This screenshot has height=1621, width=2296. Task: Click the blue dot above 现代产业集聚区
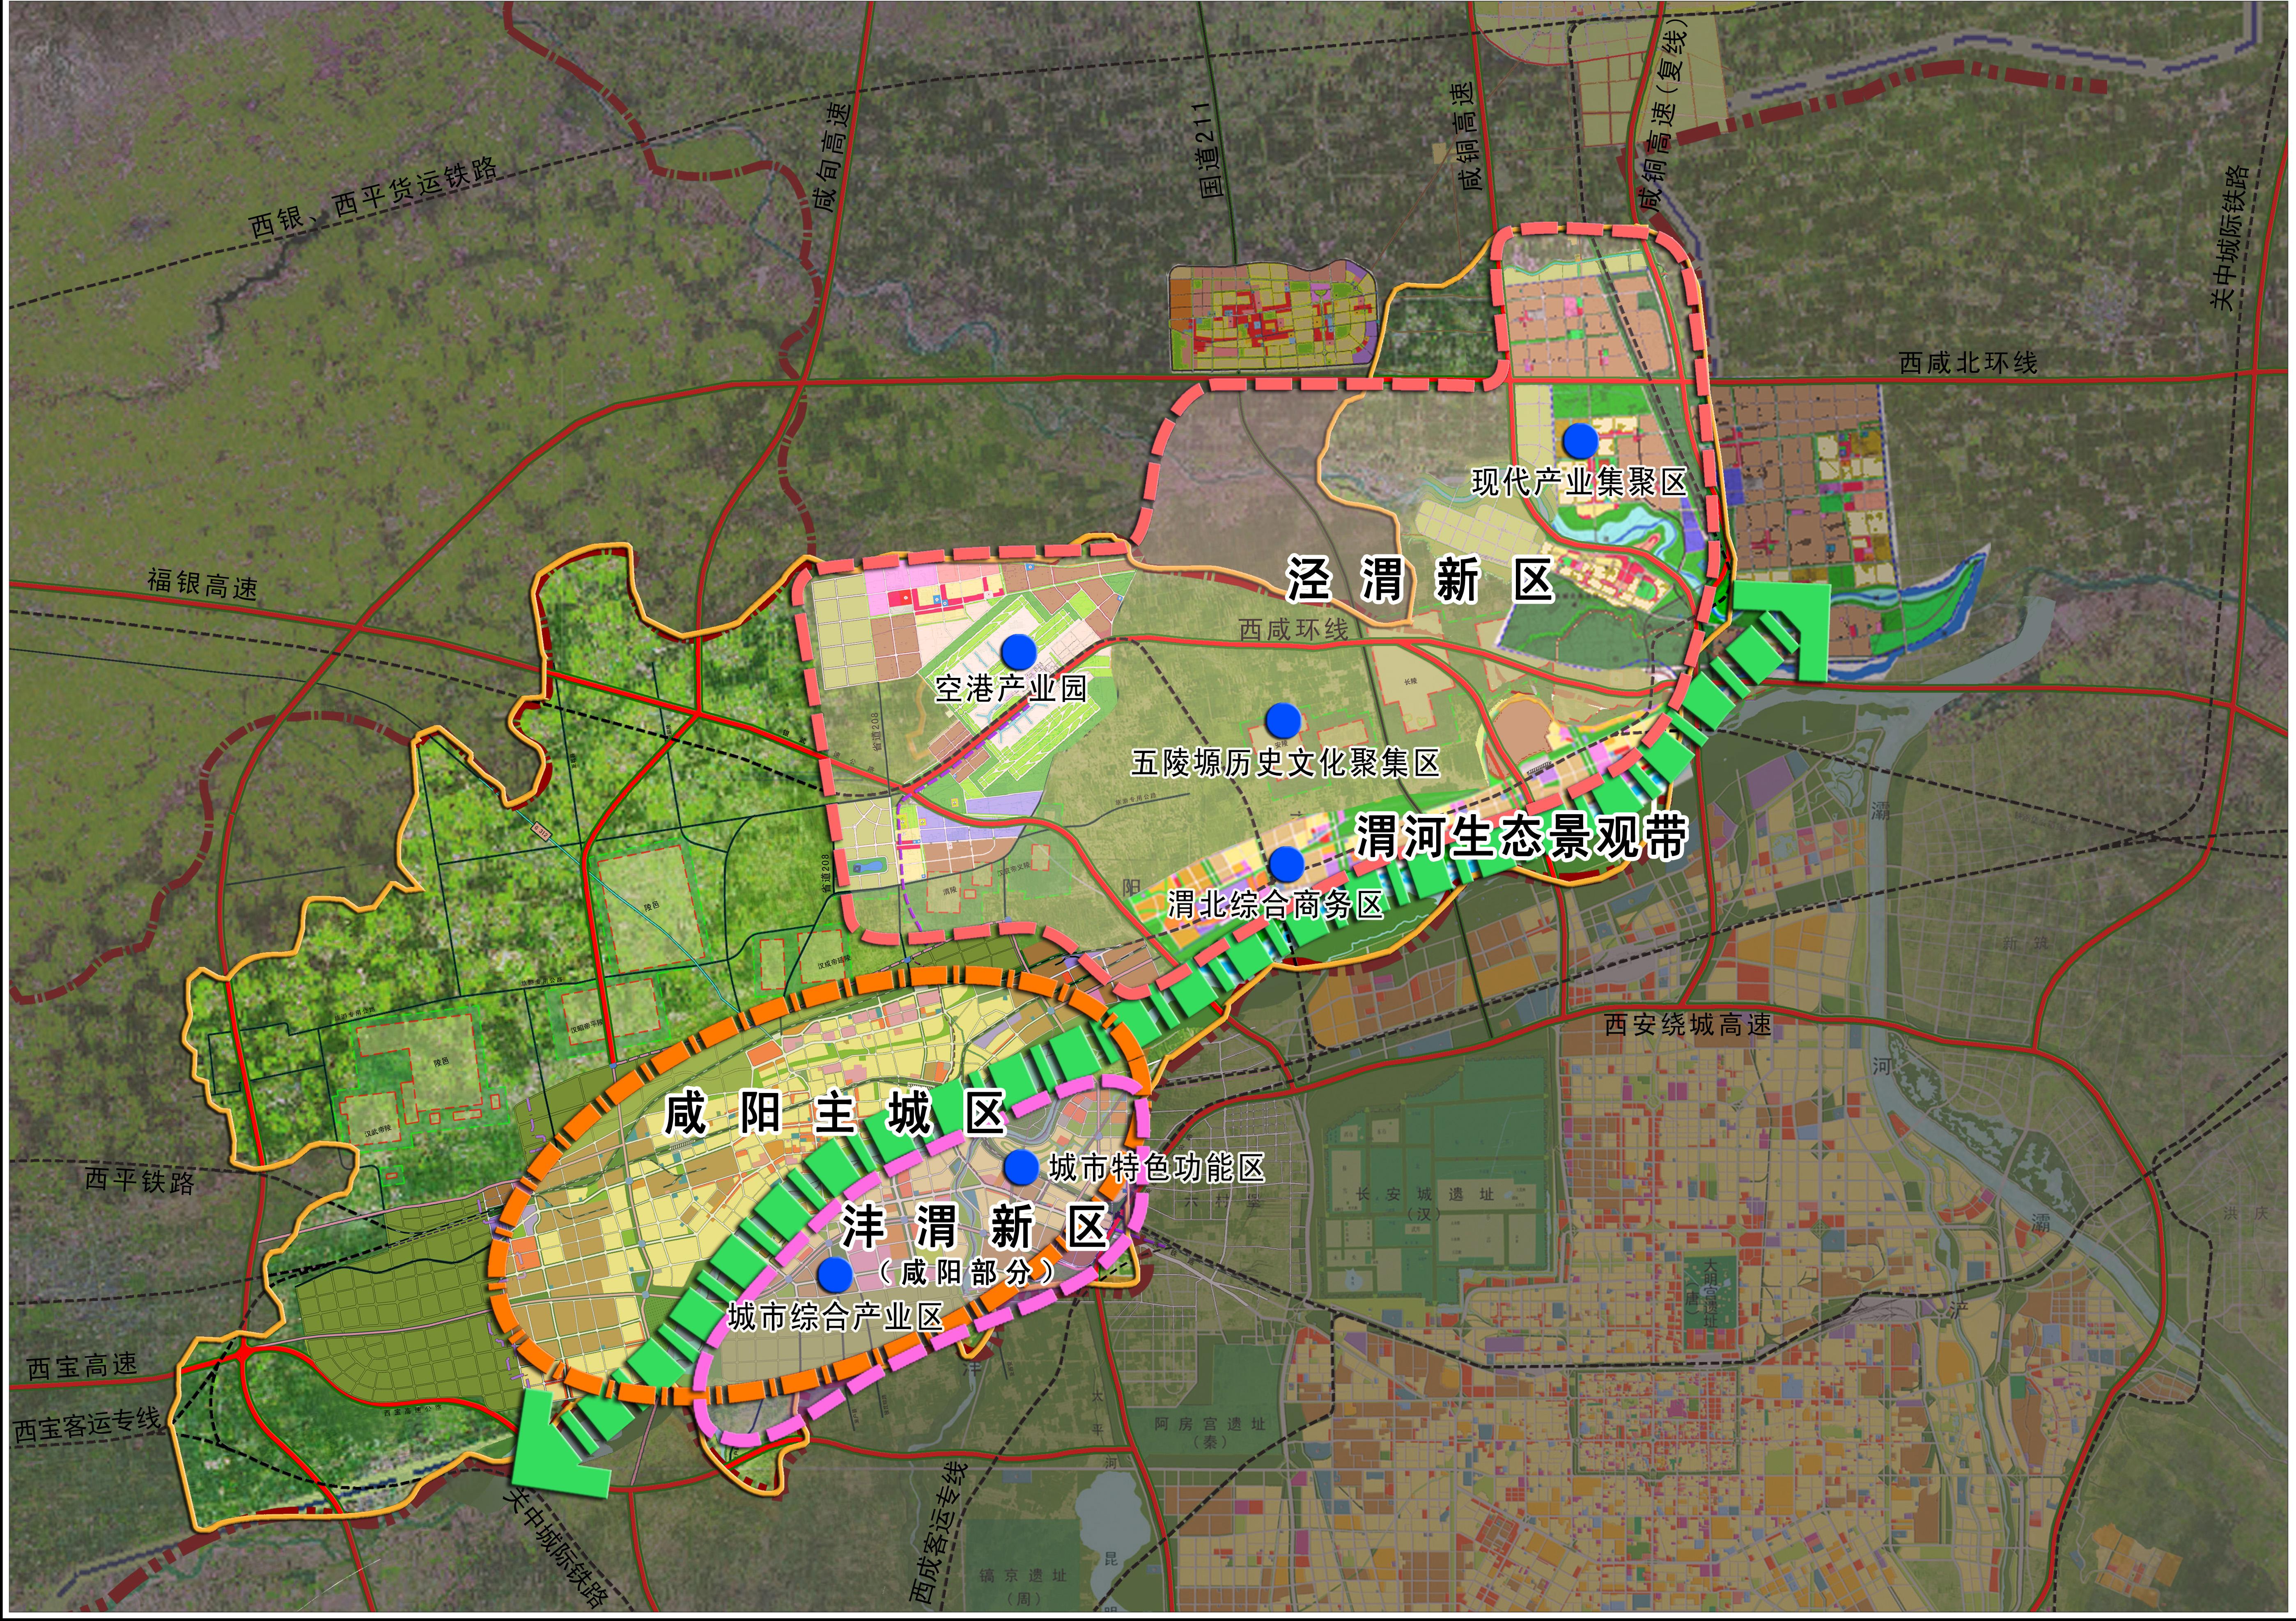pyautogui.click(x=1580, y=440)
